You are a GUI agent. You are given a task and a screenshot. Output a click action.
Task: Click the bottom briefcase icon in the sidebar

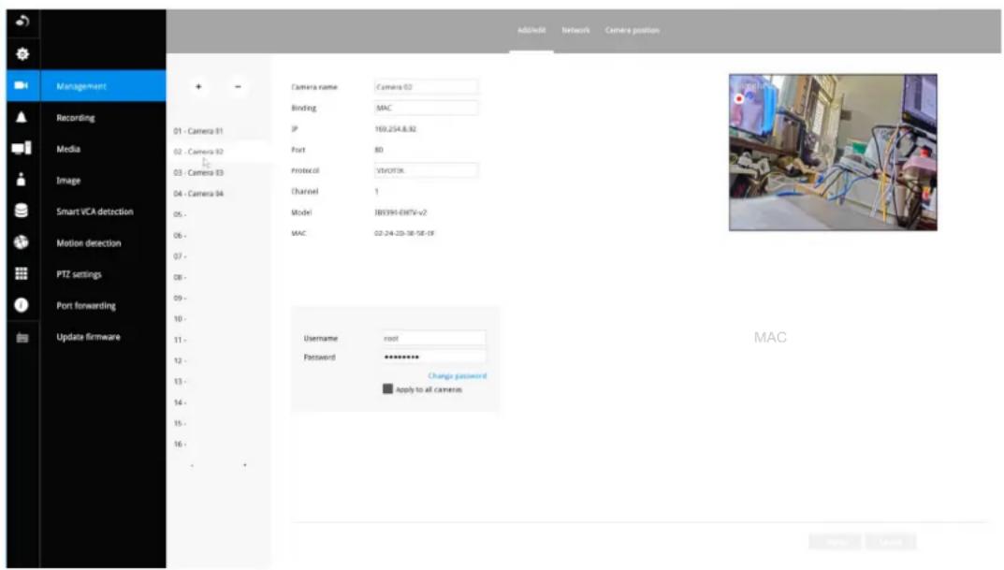(x=22, y=338)
